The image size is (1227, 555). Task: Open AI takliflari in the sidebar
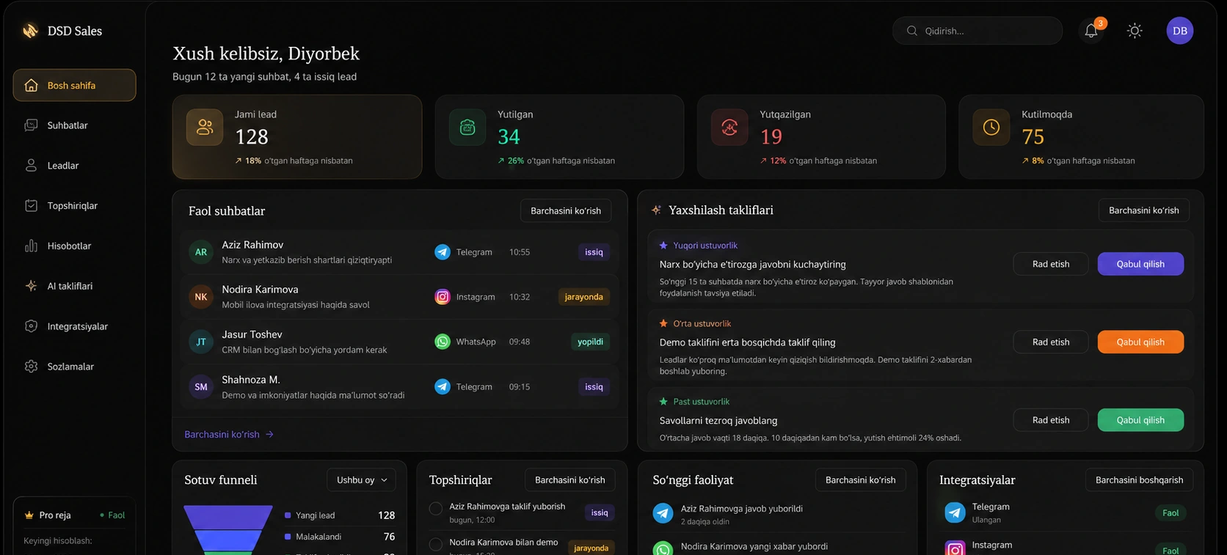coord(74,286)
